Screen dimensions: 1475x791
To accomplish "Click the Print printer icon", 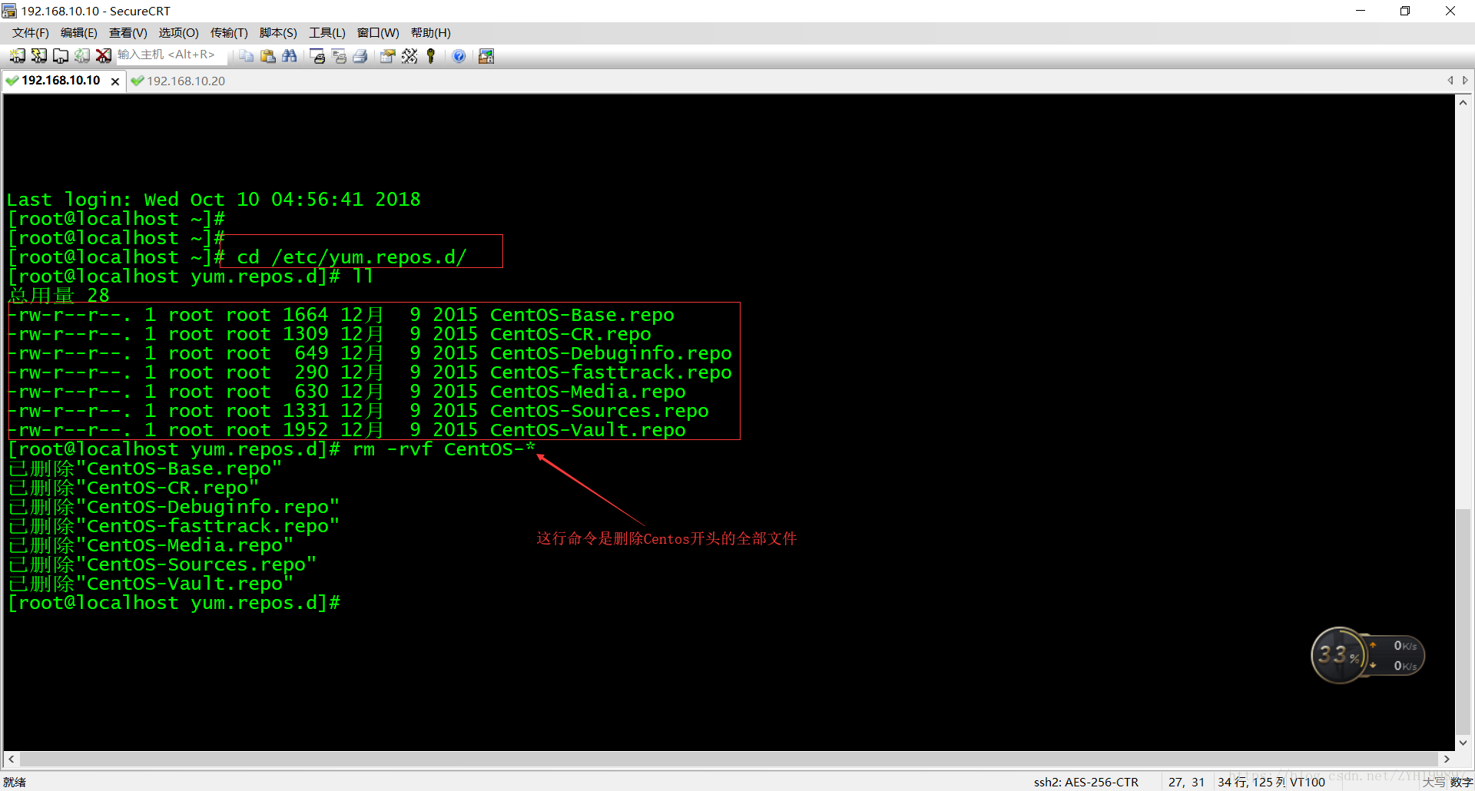I will click(360, 55).
